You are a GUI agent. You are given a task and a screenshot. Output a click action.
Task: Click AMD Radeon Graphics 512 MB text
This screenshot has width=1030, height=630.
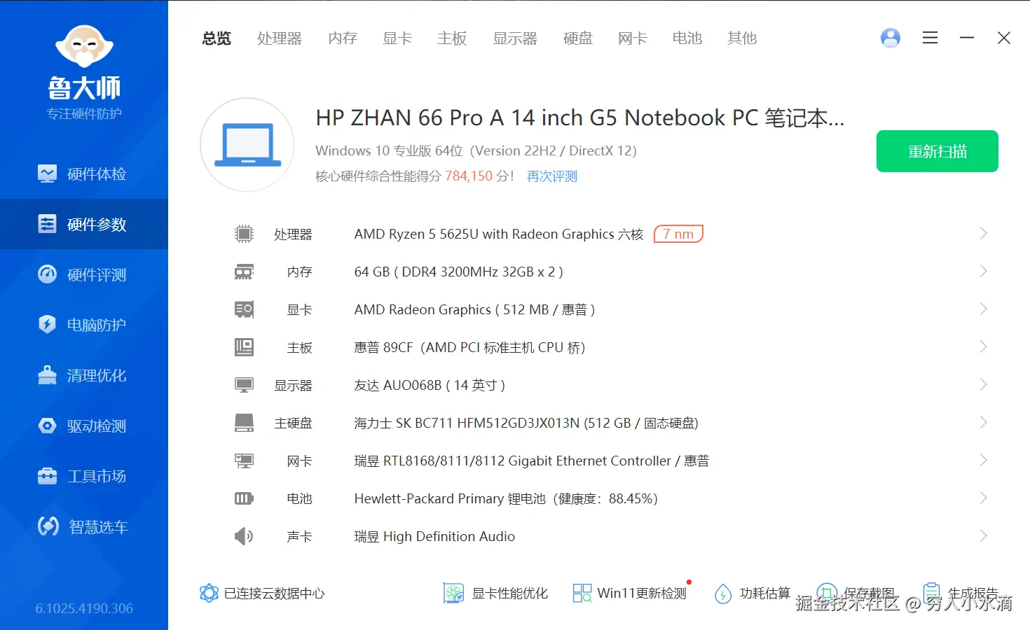click(x=474, y=310)
